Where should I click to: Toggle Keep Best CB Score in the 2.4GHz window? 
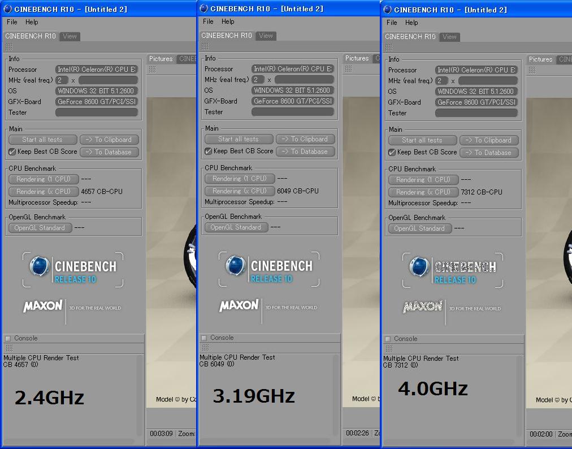(x=12, y=152)
